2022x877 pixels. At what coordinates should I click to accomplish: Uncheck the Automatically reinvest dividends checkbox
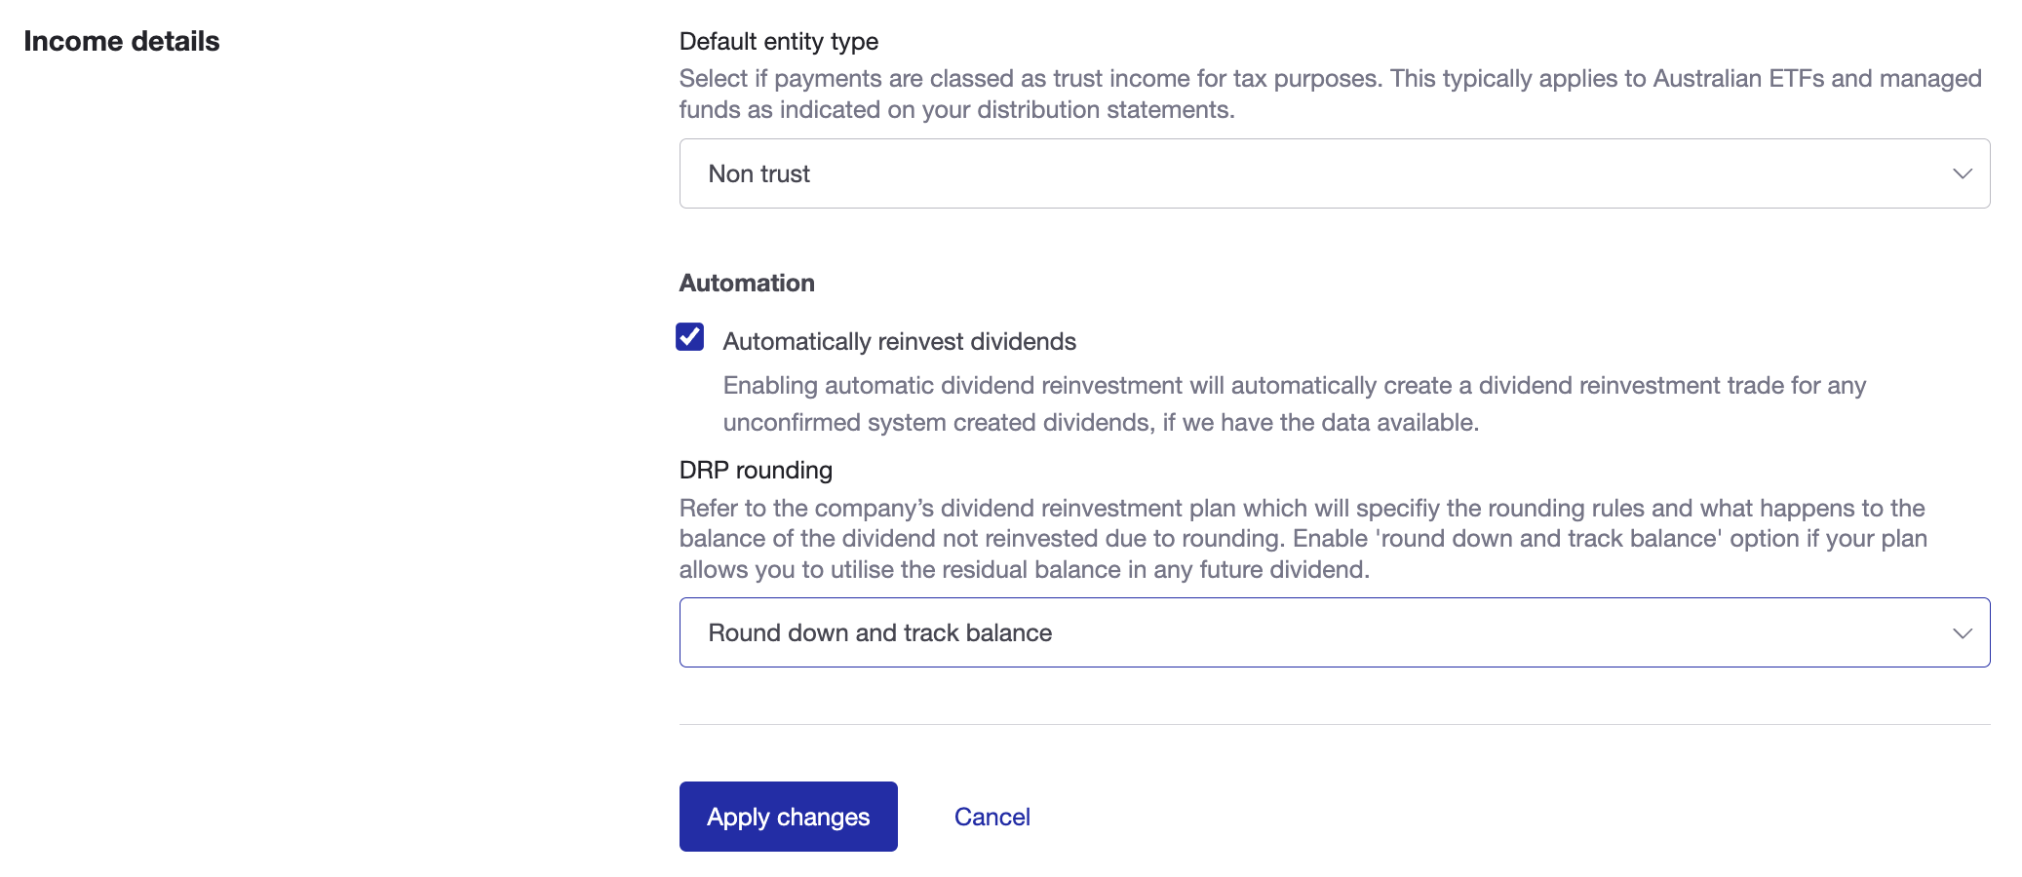tap(690, 337)
